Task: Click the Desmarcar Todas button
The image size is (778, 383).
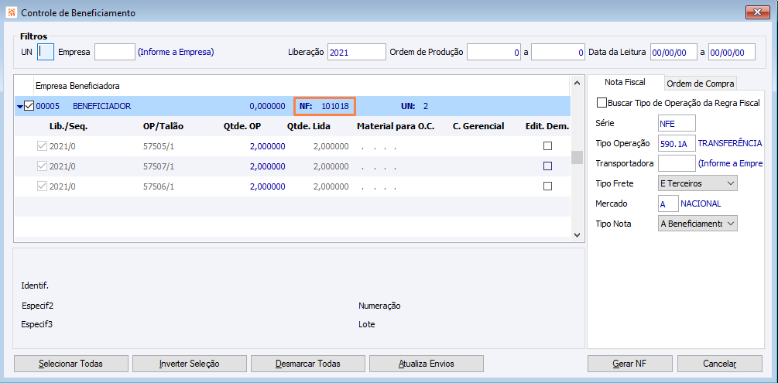Action: [x=307, y=364]
